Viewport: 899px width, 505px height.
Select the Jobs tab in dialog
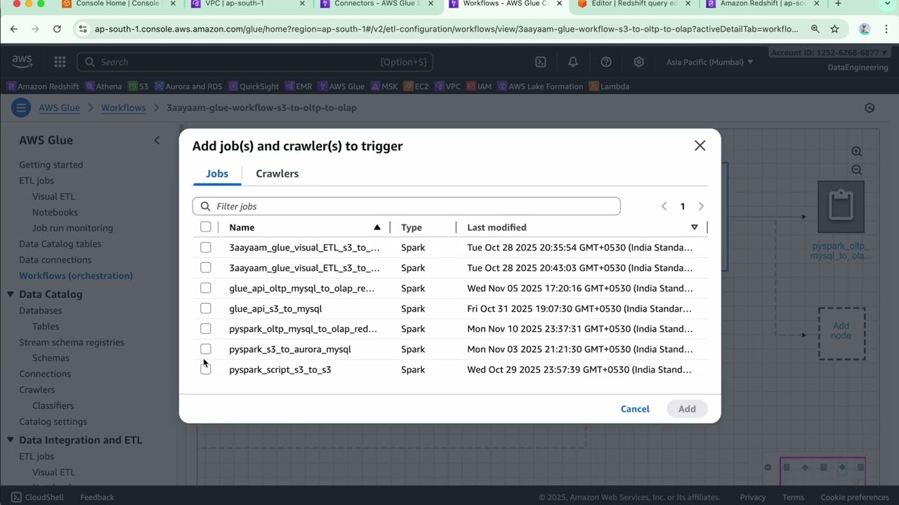tap(217, 173)
